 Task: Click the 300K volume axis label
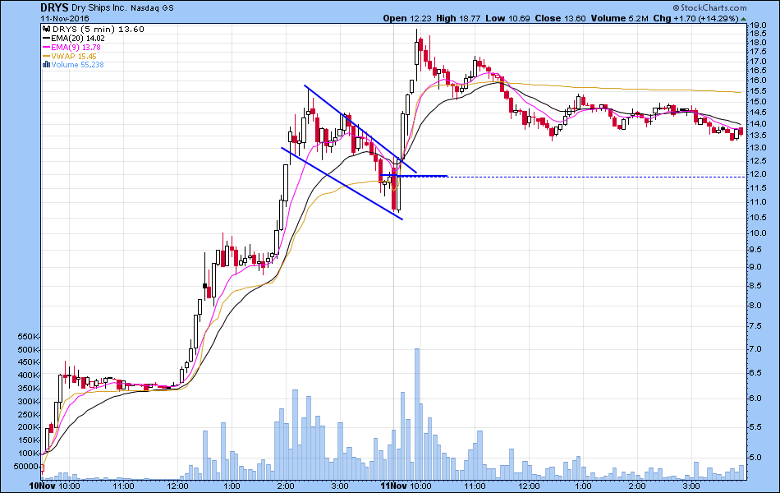tap(29, 402)
